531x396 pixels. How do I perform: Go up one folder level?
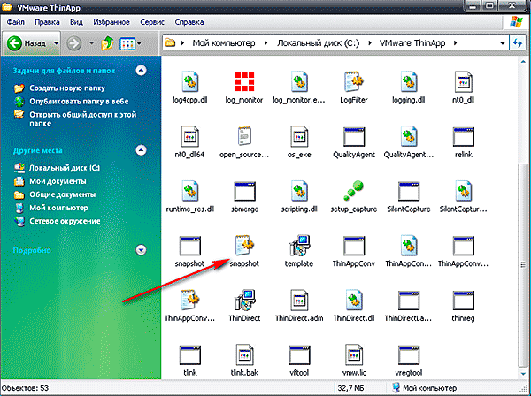pos(108,42)
